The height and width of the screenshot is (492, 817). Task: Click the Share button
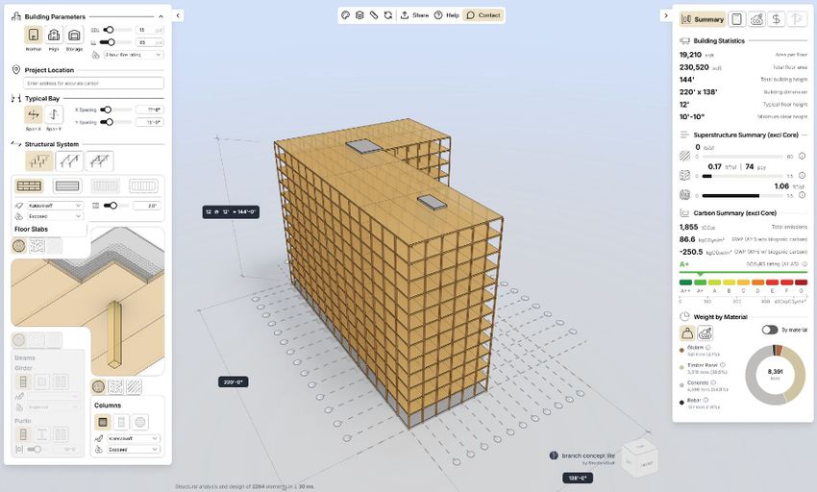[x=414, y=15]
